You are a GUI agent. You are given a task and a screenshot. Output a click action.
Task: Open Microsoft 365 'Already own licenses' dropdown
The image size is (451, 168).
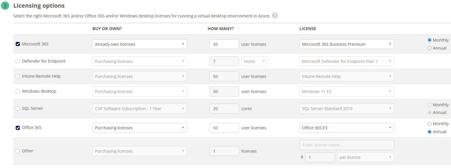click(x=140, y=44)
